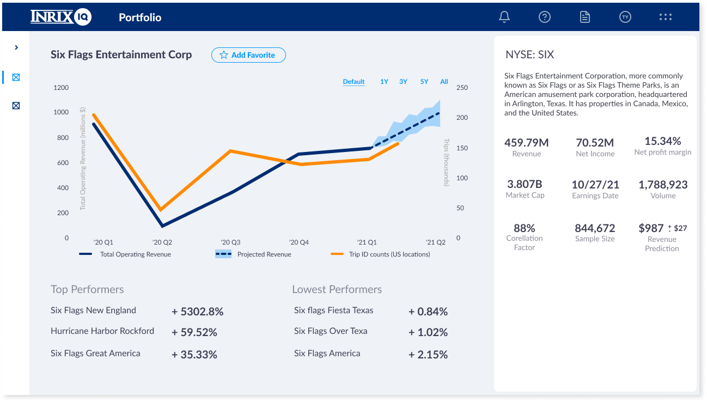
Task: Click the NYSE: SIX ticker heading
Action: coord(530,54)
